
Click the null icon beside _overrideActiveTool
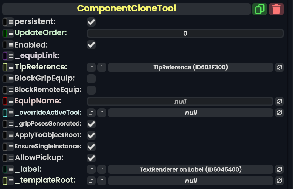280,113
